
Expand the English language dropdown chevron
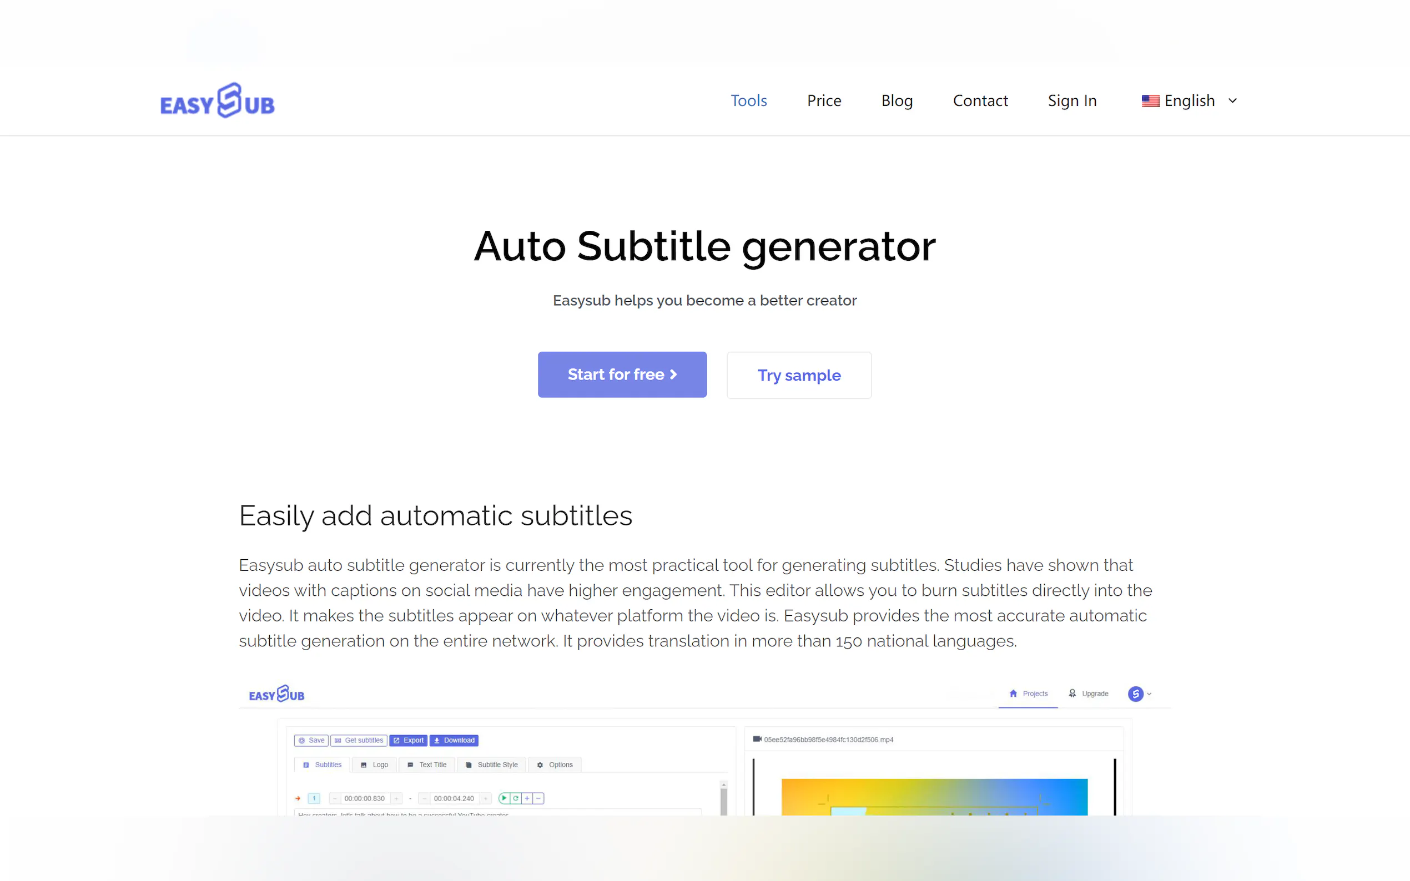pos(1232,101)
